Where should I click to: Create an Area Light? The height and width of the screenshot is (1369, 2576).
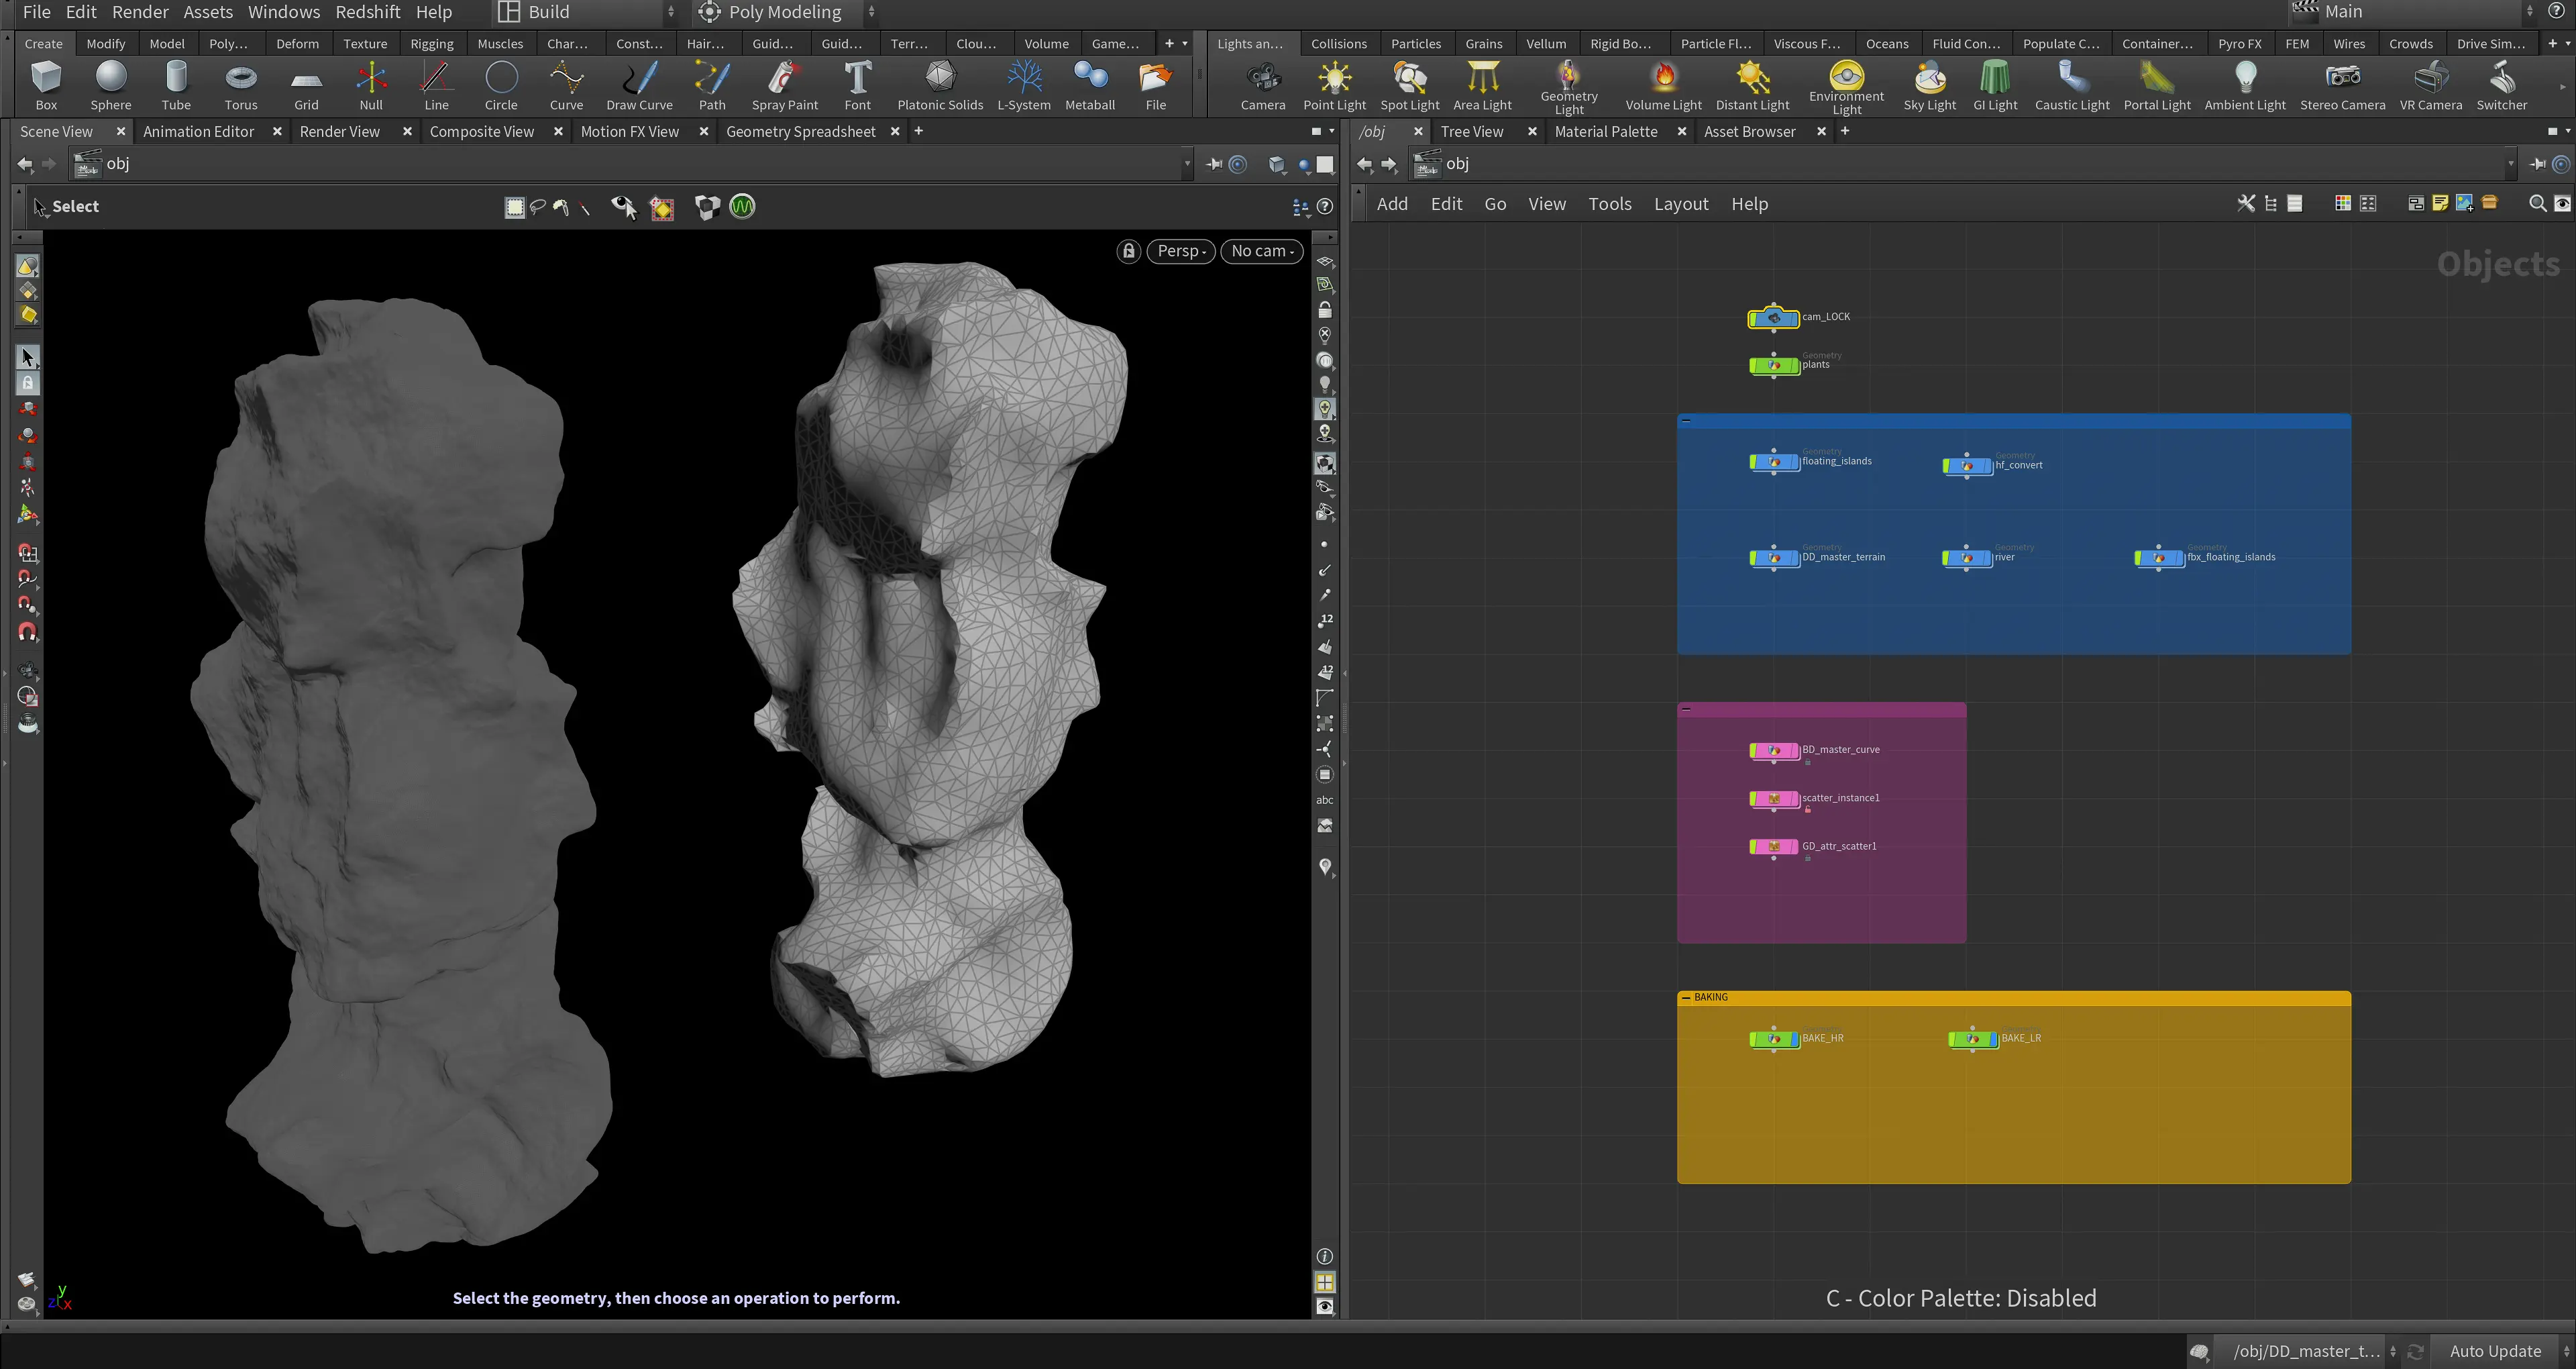tap(1482, 85)
